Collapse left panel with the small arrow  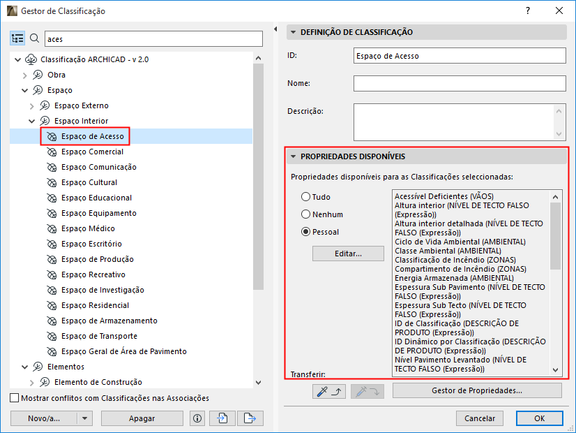pos(275,29)
